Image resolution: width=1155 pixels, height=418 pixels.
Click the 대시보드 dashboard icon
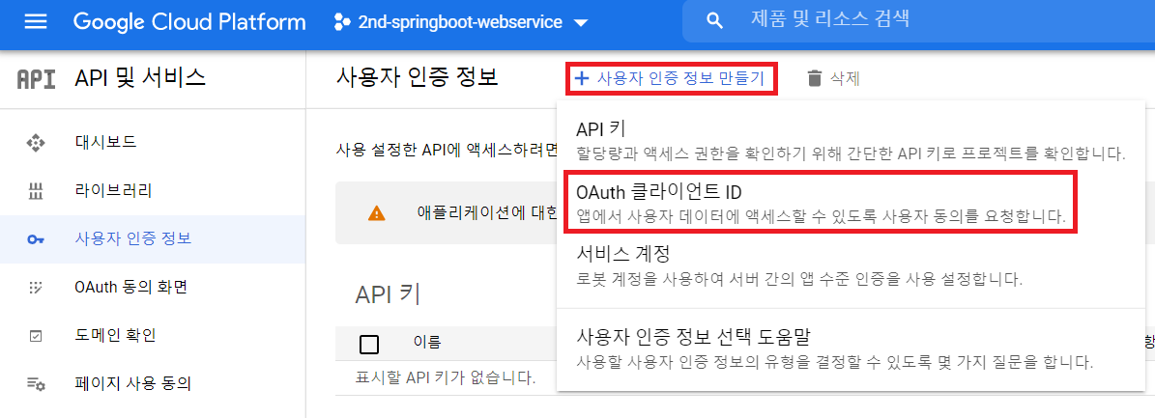(x=36, y=142)
